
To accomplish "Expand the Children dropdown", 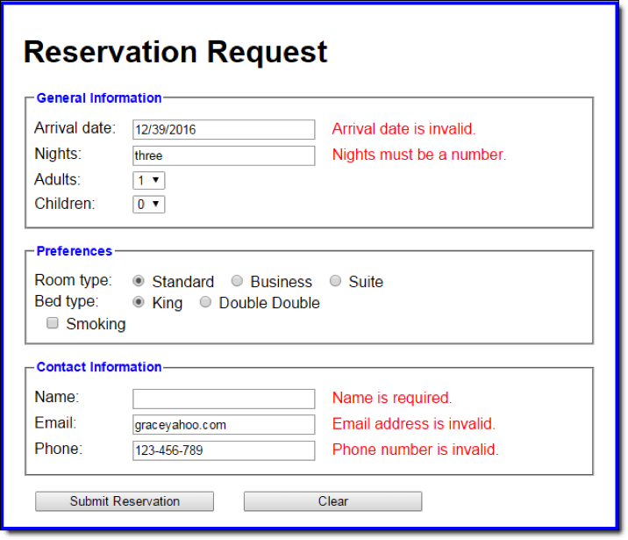I will point(148,205).
